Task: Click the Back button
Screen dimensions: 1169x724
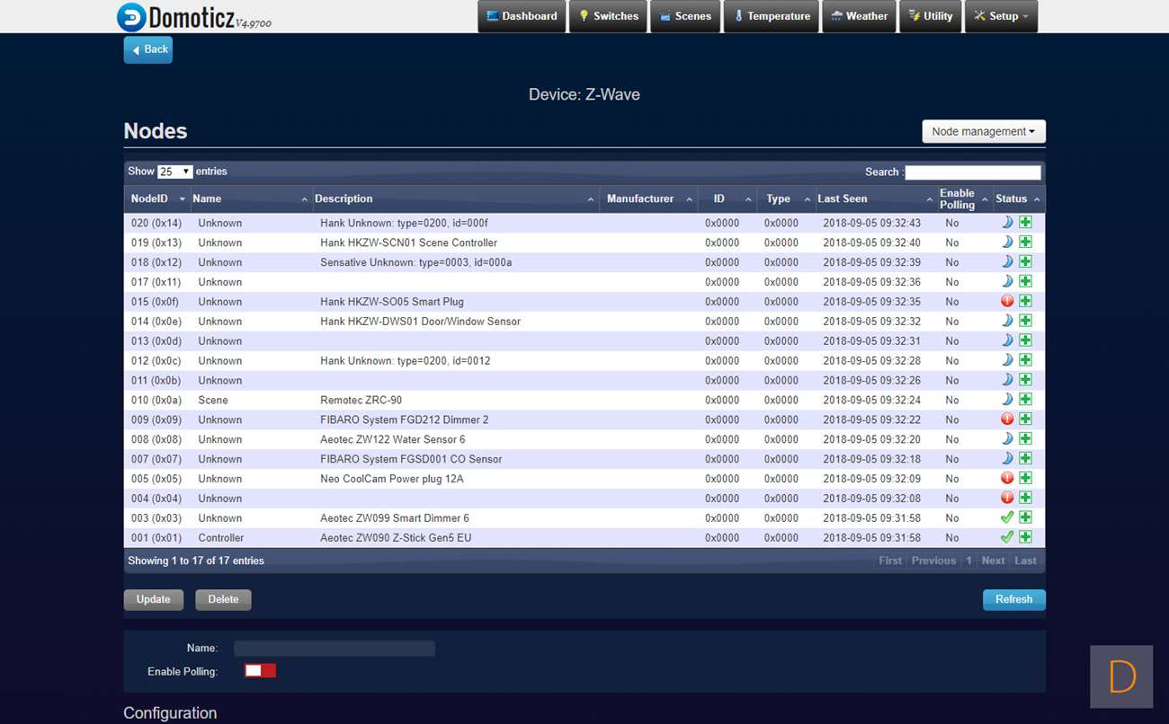Action: 148,50
